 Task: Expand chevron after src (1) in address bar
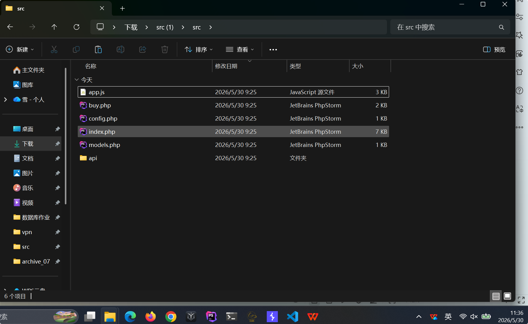pyautogui.click(x=183, y=27)
